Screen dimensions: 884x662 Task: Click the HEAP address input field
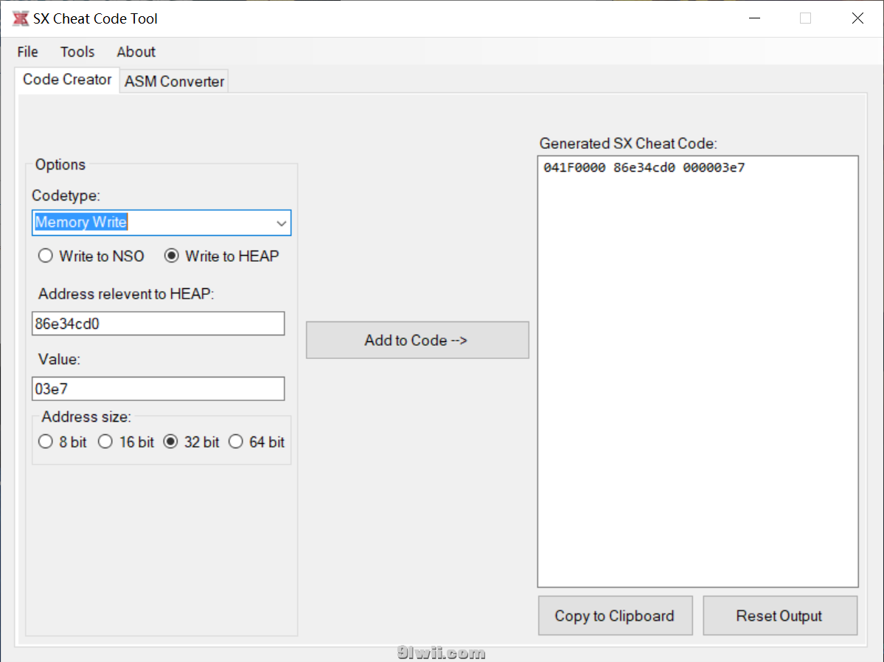[x=158, y=323]
